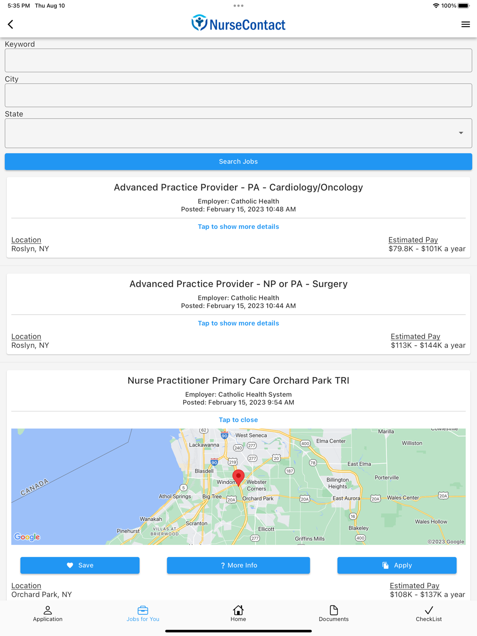Tap the three-dot multitasking indicator
This screenshot has width=477, height=636.
(238, 6)
